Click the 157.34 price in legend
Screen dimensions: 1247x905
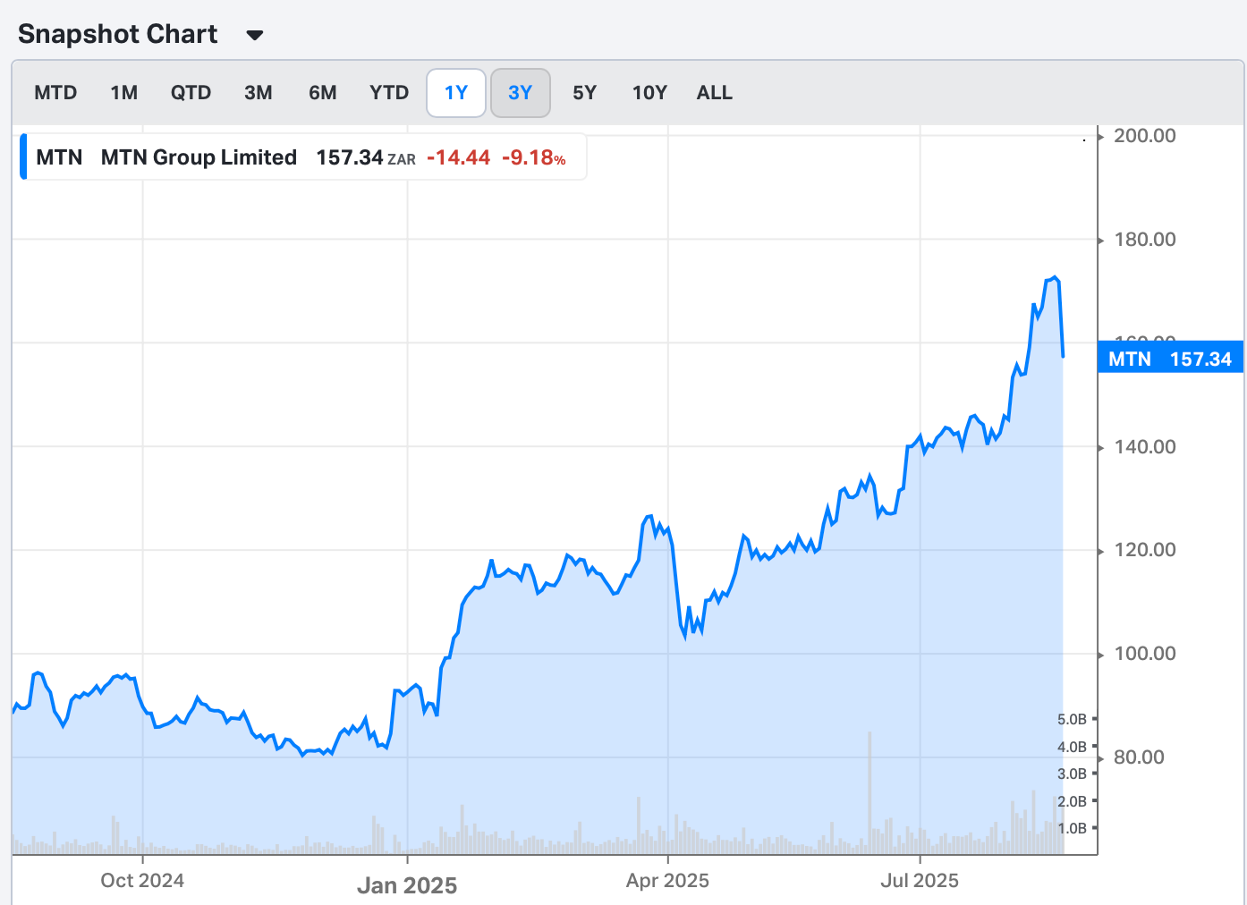(350, 157)
